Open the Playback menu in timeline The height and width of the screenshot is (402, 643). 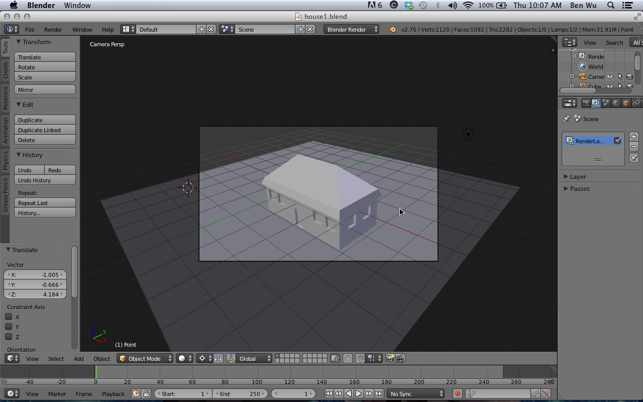tap(113, 393)
